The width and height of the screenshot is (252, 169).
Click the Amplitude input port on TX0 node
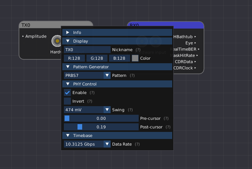(x=23, y=36)
